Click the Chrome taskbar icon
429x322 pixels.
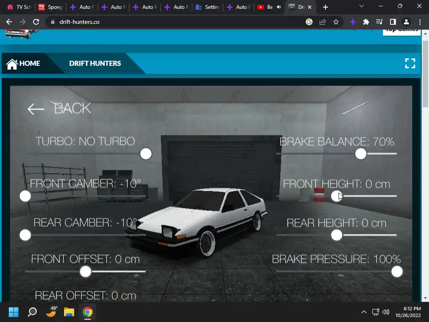(88, 312)
